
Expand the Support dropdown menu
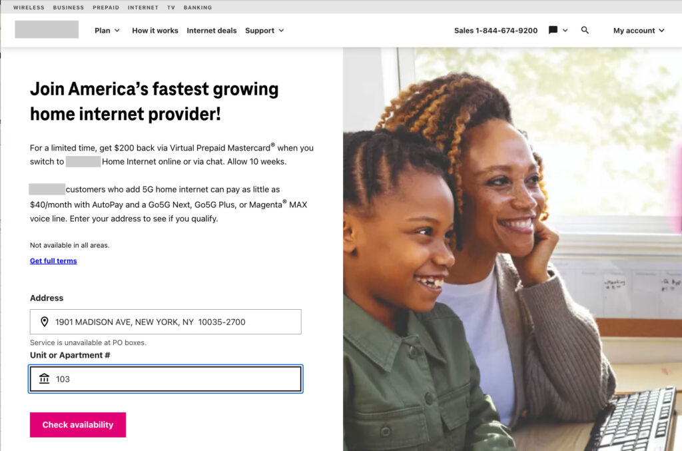pyautogui.click(x=264, y=31)
